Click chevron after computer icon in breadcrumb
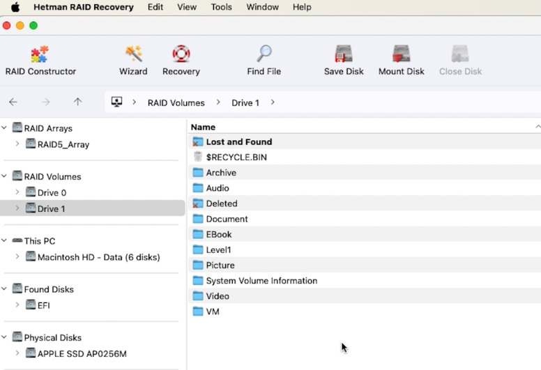541x370 pixels. point(135,102)
